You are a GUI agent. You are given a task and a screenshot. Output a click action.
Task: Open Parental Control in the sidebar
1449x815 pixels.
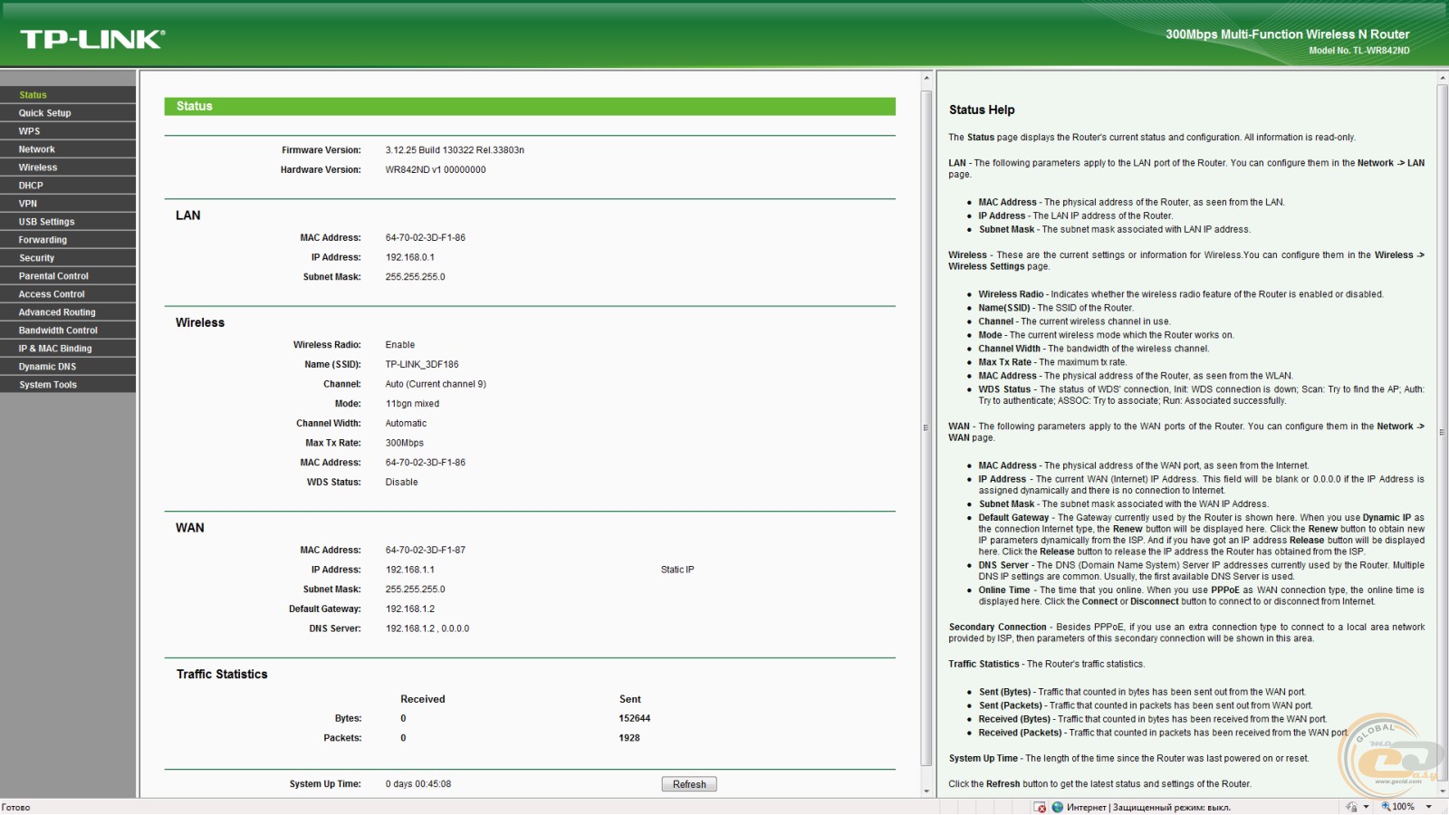coord(68,276)
